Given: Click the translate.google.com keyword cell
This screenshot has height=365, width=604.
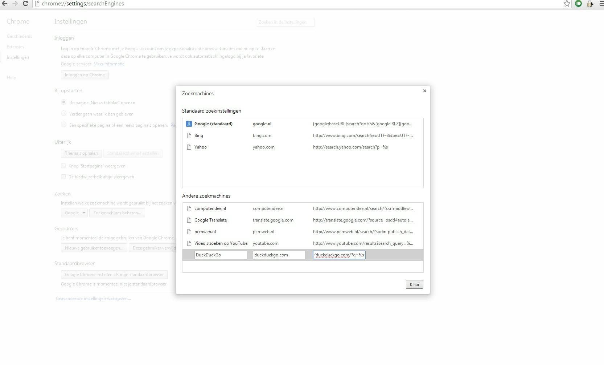Looking at the screenshot, I should [x=273, y=220].
